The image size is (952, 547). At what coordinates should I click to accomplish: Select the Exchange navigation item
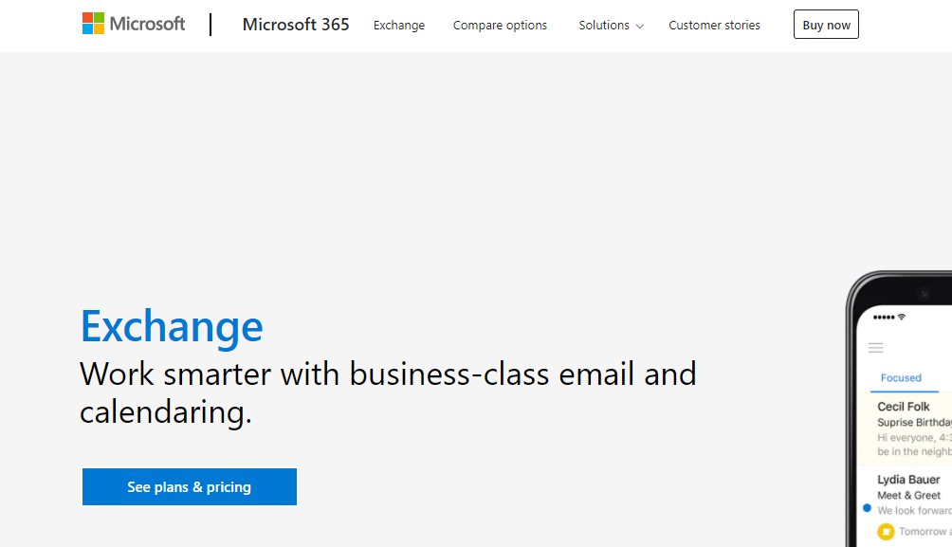399,25
